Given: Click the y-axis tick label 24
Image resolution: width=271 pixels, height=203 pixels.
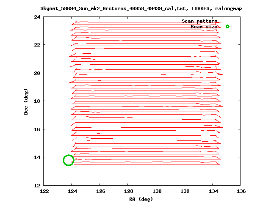Looking at the screenshot, I should (37, 17).
